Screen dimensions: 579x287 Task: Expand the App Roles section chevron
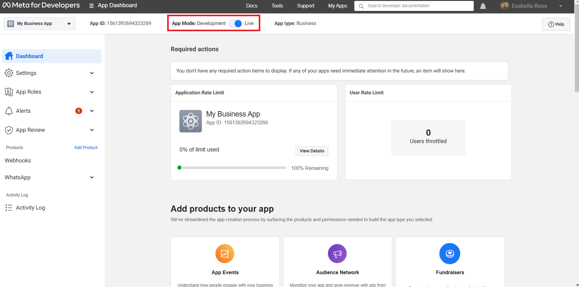pos(92,92)
